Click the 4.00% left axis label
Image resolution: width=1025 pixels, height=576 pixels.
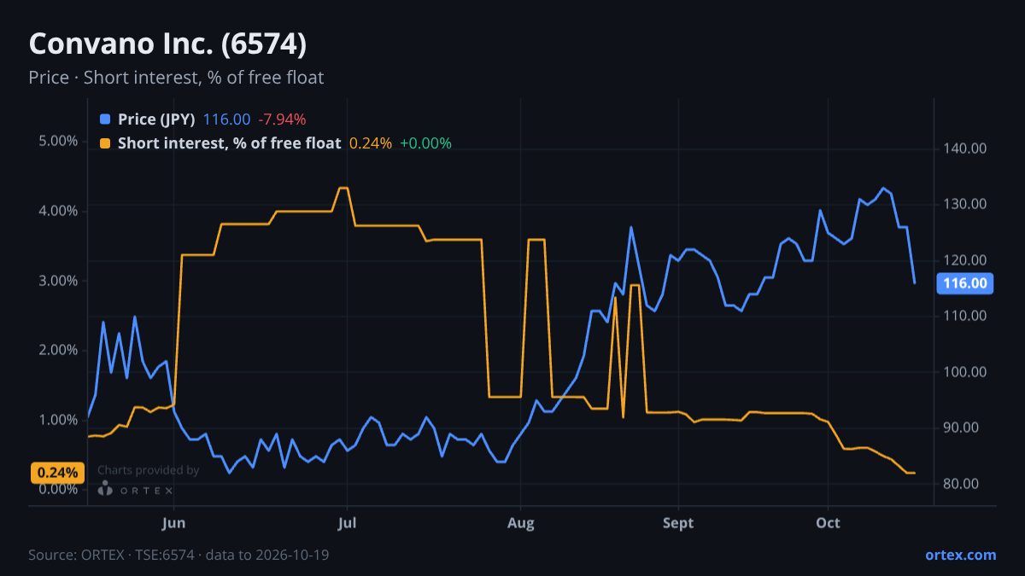tap(58, 211)
